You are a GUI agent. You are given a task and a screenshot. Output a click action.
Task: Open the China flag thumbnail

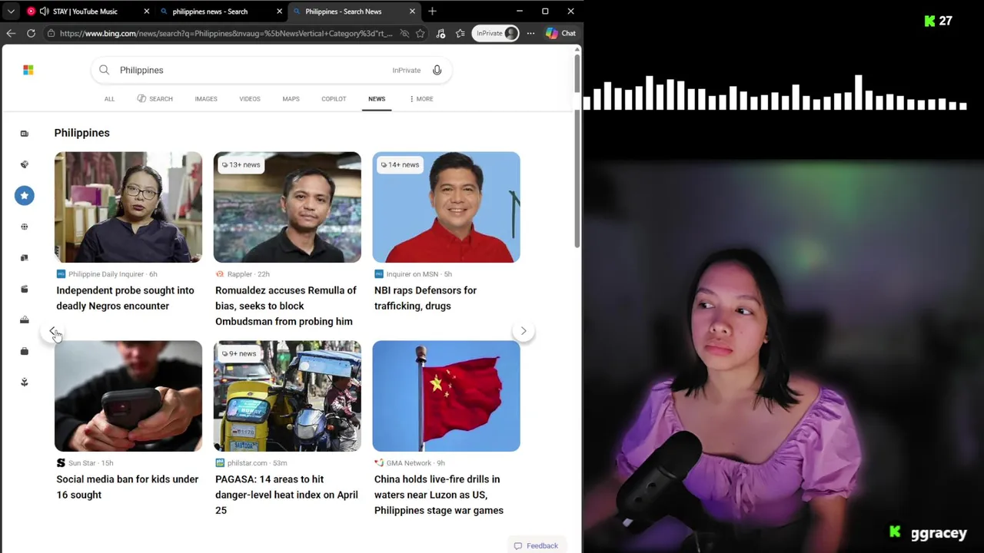[x=447, y=396]
